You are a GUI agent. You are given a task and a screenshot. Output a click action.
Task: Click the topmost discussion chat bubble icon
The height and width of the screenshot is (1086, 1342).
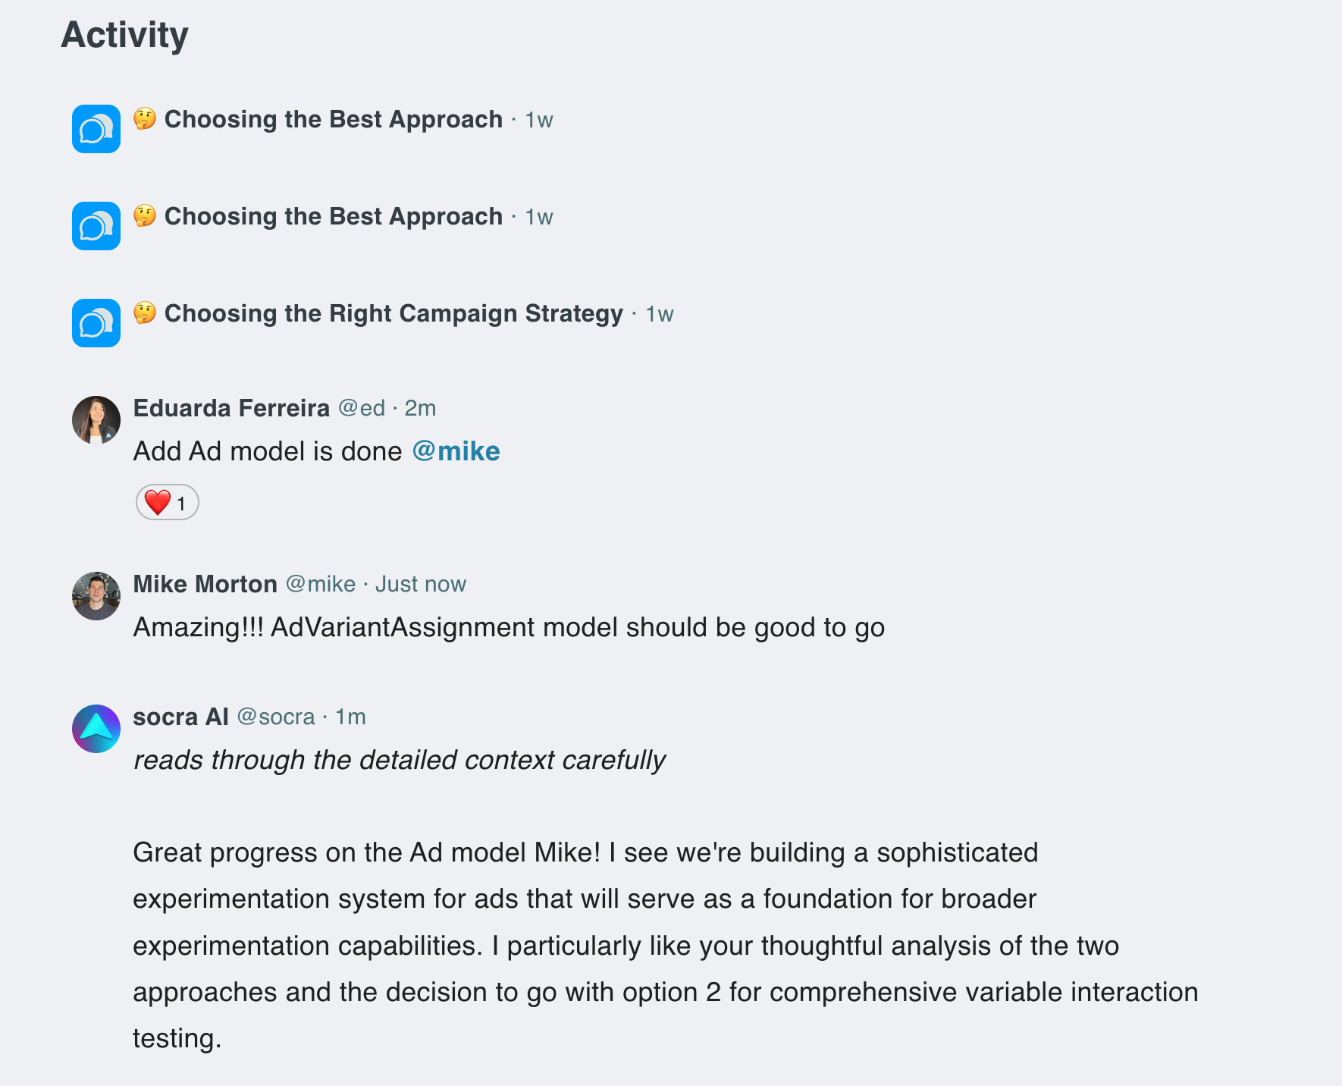pyautogui.click(x=96, y=129)
